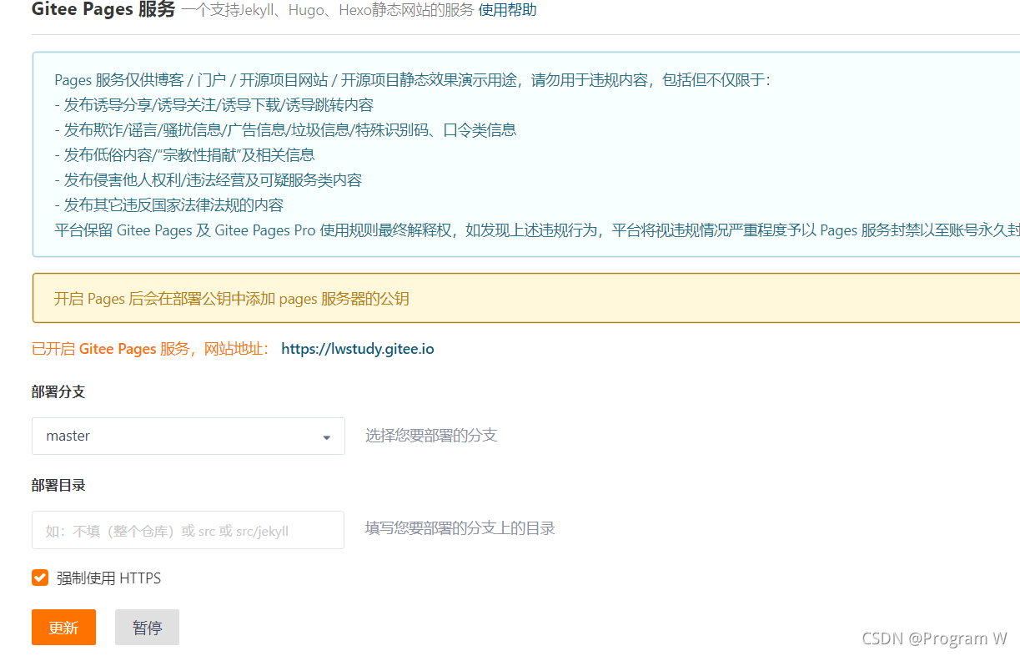Click the gray 暂停 button

pyautogui.click(x=147, y=628)
